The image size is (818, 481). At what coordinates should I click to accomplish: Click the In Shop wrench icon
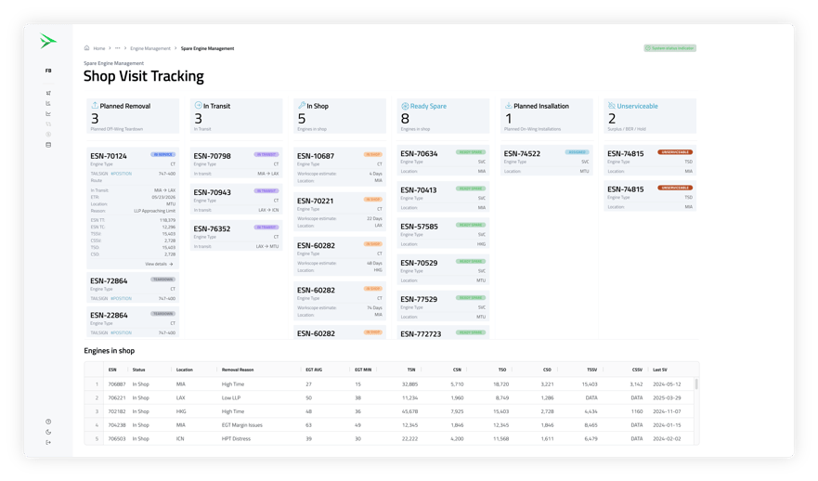click(302, 105)
